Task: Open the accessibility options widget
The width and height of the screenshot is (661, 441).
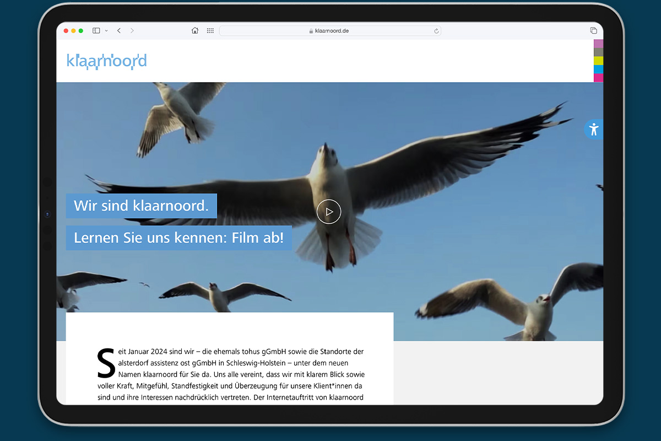Action: pyautogui.click(x=593, y=130)
